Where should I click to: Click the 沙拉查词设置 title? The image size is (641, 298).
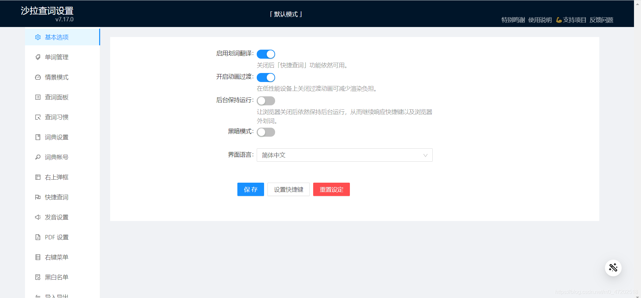47,11
